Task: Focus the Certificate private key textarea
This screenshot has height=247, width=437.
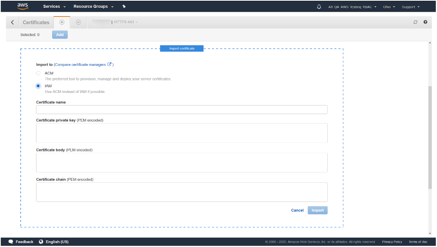Action: [x=182, y=133]
